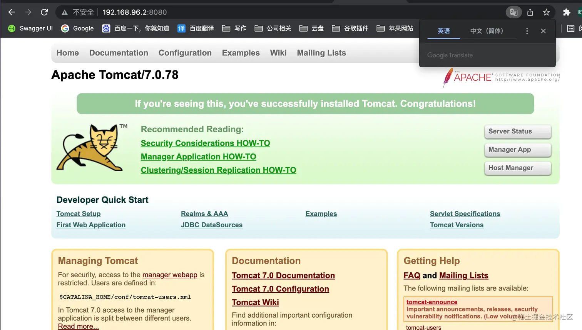
Task: Click the Host Manager button
Action: (518, 168)
